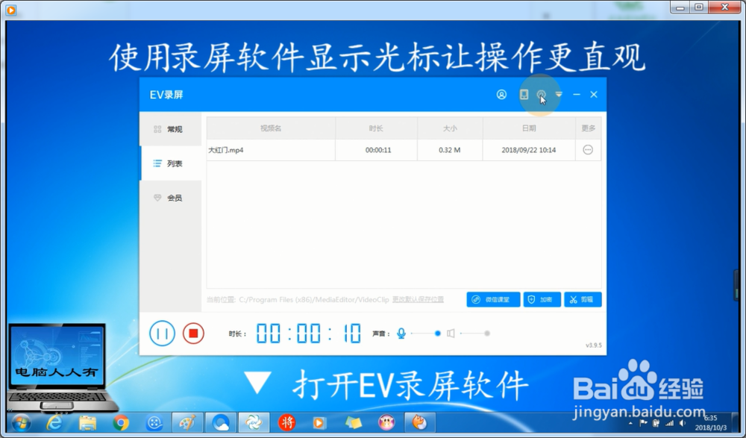The image size is (746, 438).
Task: Toggle the microphone icon
Action: point(401,334)
